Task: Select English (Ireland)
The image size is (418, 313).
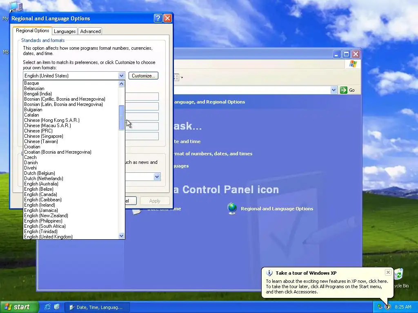Action: 71,205
